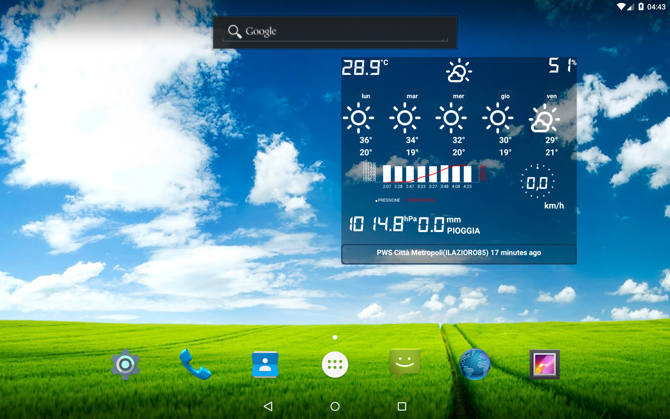The image size is (670, 419).
Task: Tap the current partly cloudy weather icon
Action: (459, 71)
